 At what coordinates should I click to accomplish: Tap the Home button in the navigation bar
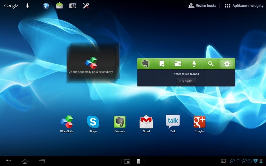25,161
